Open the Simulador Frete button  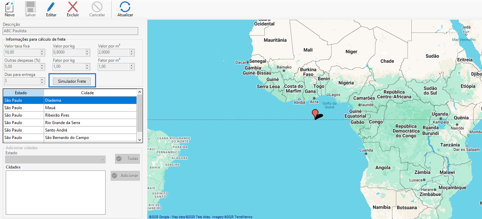pos(72,81)
